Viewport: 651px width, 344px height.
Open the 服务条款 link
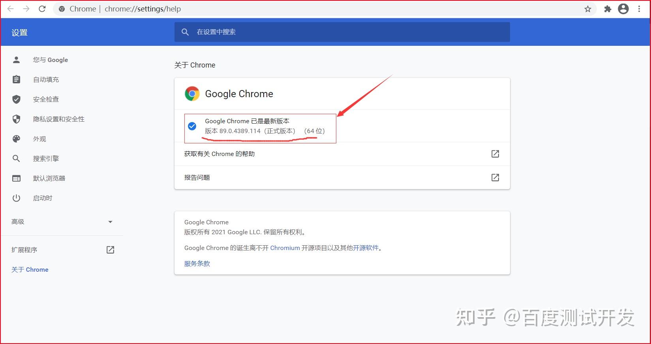point(197,263)
